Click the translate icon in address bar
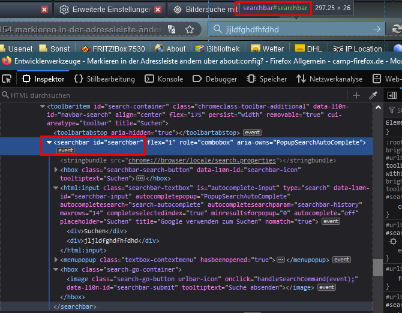This screenshot has height=313, width=402. point(172,29)
